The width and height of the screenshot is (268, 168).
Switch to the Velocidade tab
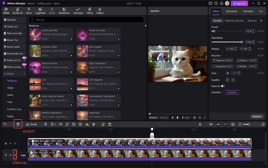(231, 11)
